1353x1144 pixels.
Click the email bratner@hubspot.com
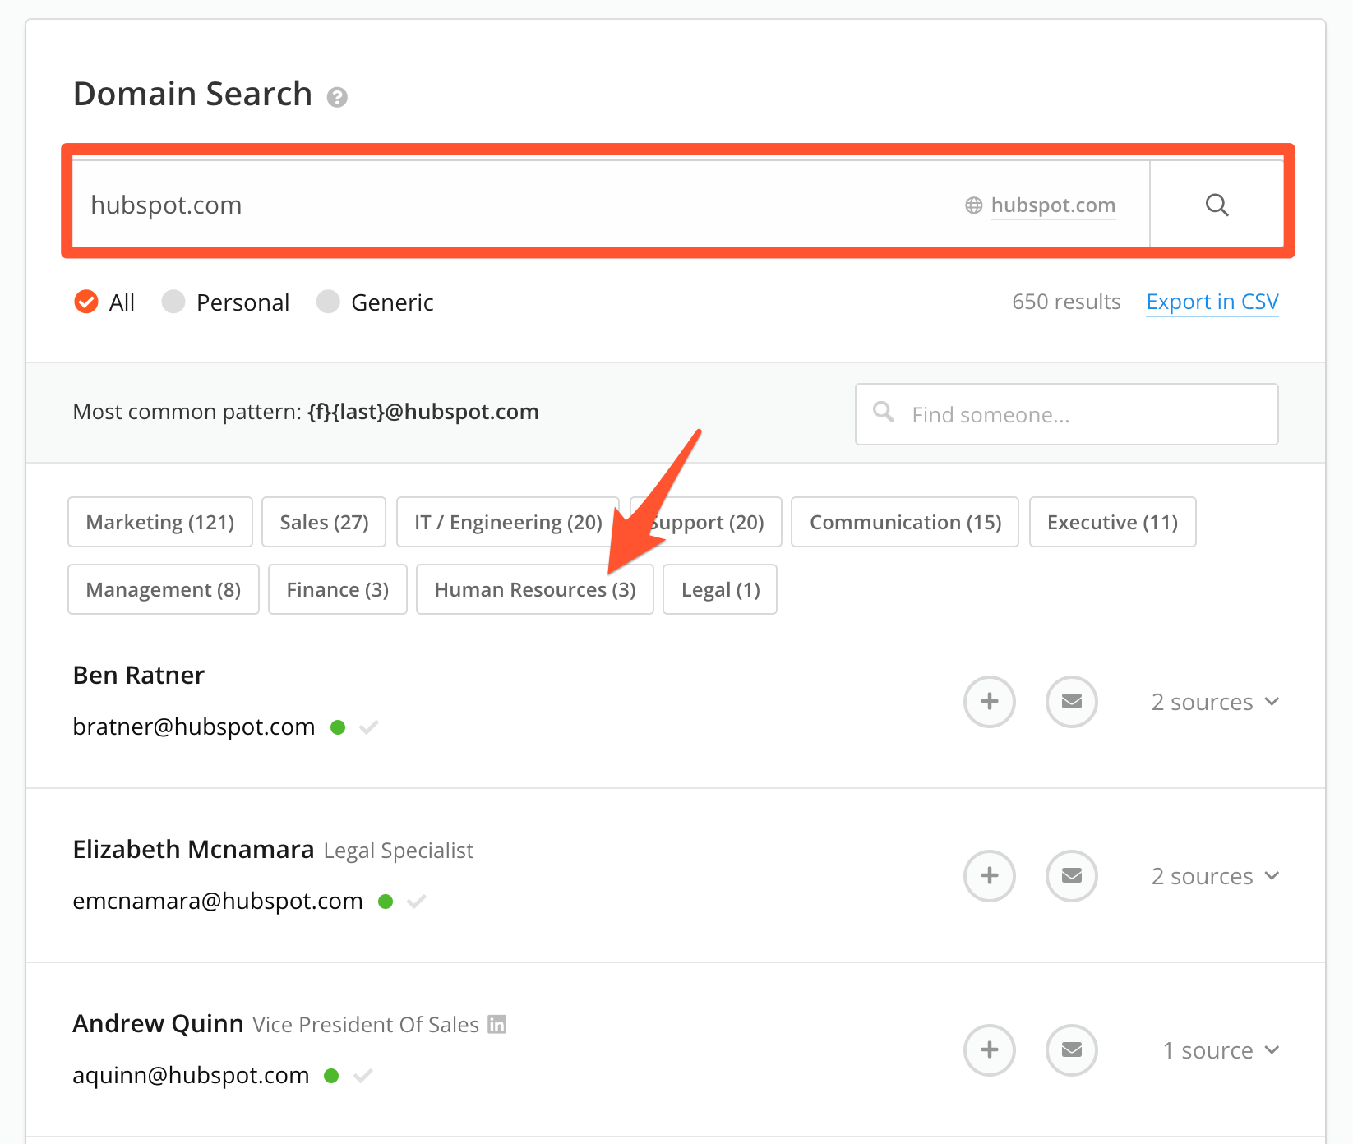click(194, 727)
